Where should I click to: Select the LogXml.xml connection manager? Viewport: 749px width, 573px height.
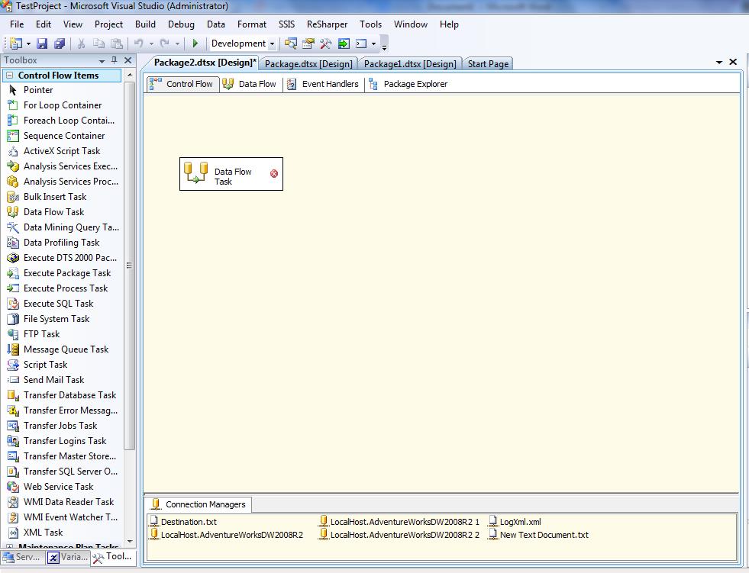519,522
